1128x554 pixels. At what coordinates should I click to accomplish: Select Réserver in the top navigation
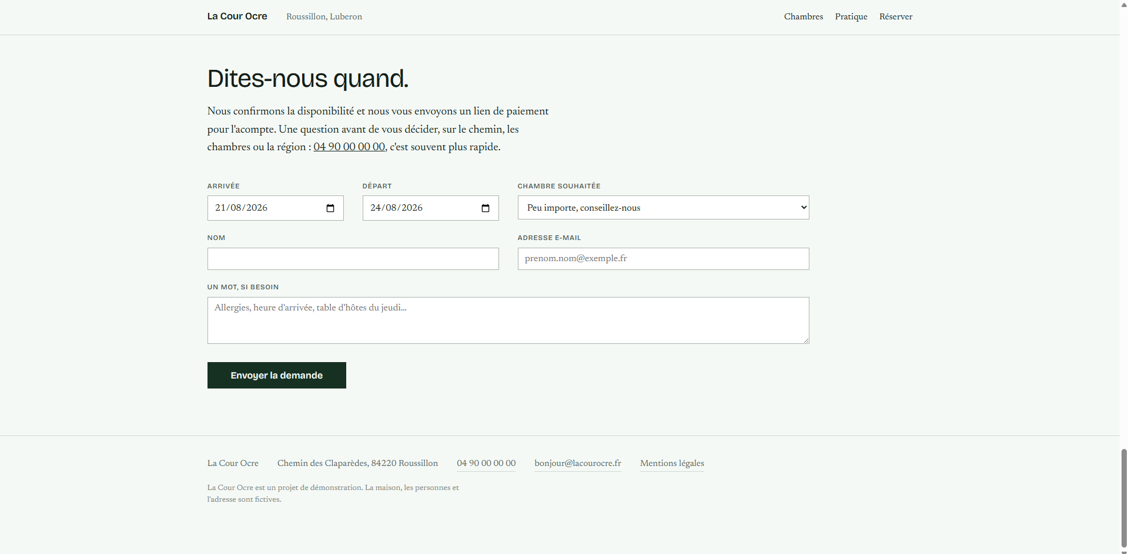[x=896, y=16]
